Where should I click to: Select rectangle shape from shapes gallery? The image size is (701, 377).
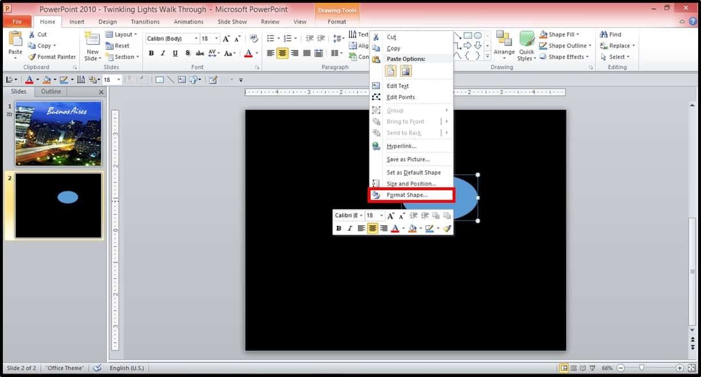[468, 36]
